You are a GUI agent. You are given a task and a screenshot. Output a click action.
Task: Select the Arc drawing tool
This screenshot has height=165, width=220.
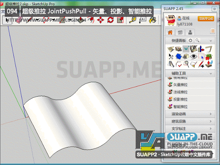click(x=46, y=20)
